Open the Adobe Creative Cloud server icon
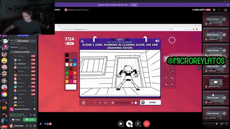The width and height of the screenshot is (230, 129). coord(4,94)
